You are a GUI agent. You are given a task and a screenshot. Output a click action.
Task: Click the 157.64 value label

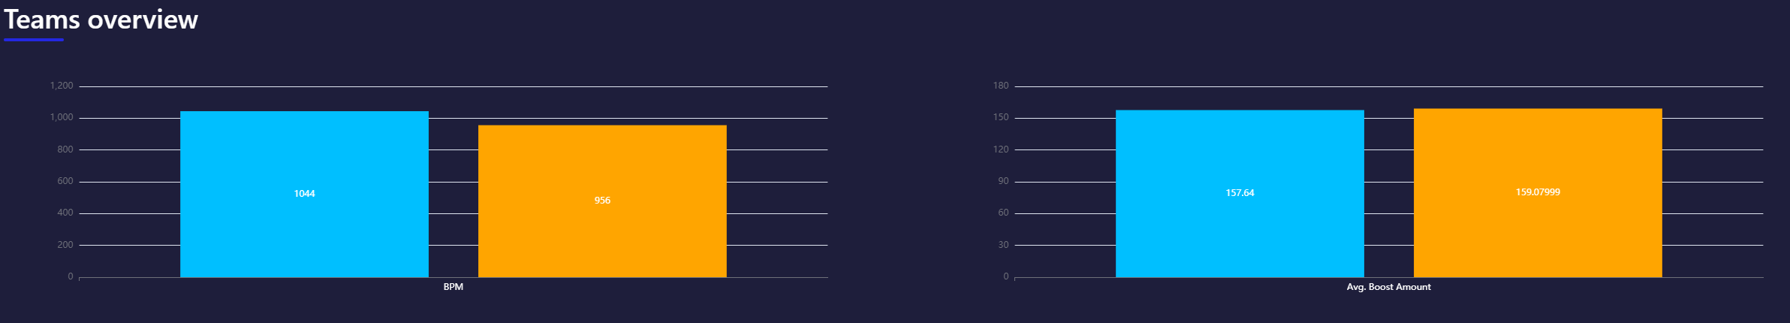click(1240, 193)
